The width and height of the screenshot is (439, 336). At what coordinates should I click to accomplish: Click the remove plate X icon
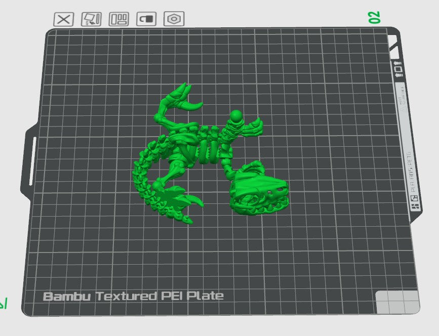pyautogui.click(x=64, y=20)
